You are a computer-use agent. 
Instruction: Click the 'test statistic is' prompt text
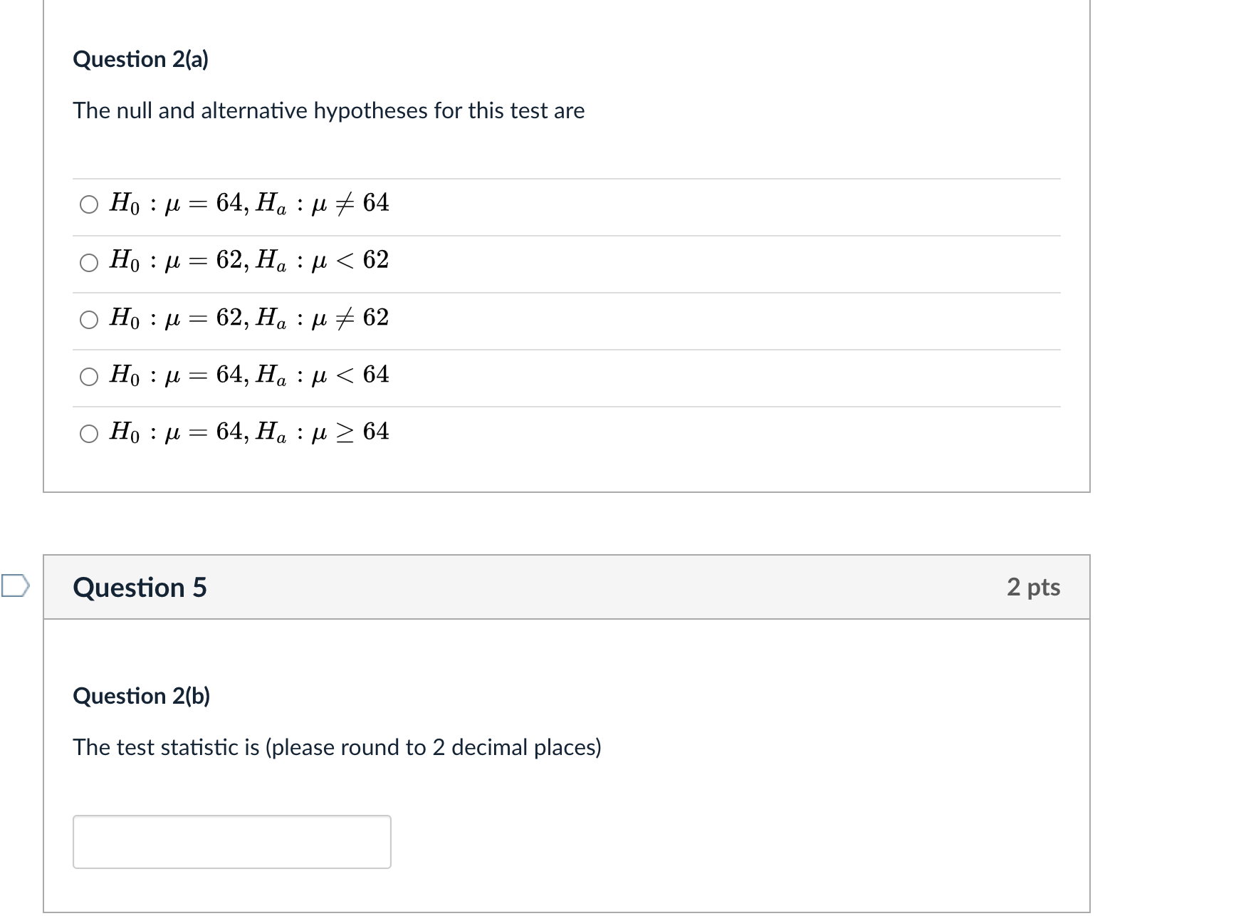(x=166, y=747)
